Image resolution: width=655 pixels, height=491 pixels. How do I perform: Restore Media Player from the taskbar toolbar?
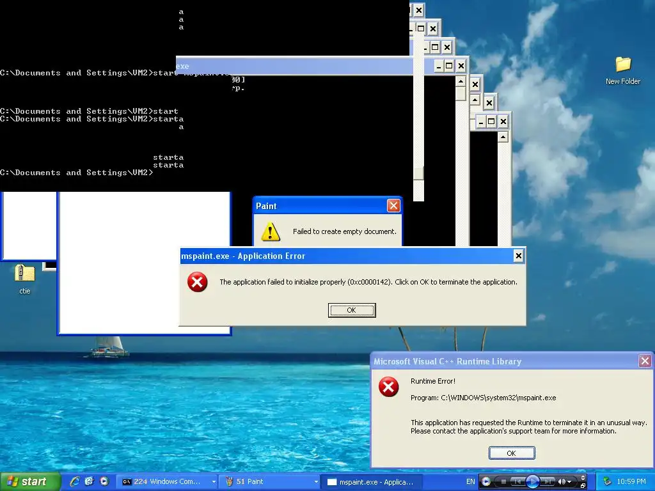click(x=583, y=486)
